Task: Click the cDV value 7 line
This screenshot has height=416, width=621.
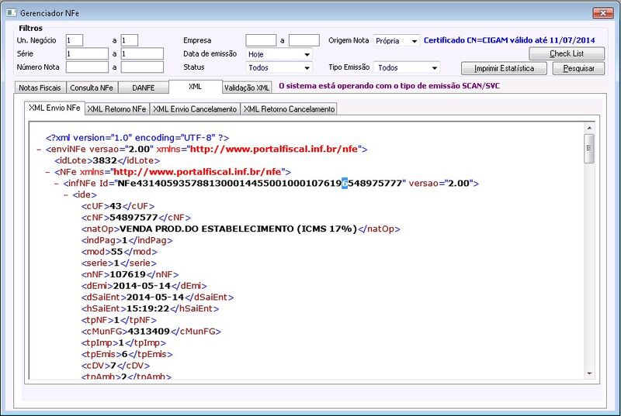Action: (116, 366)
